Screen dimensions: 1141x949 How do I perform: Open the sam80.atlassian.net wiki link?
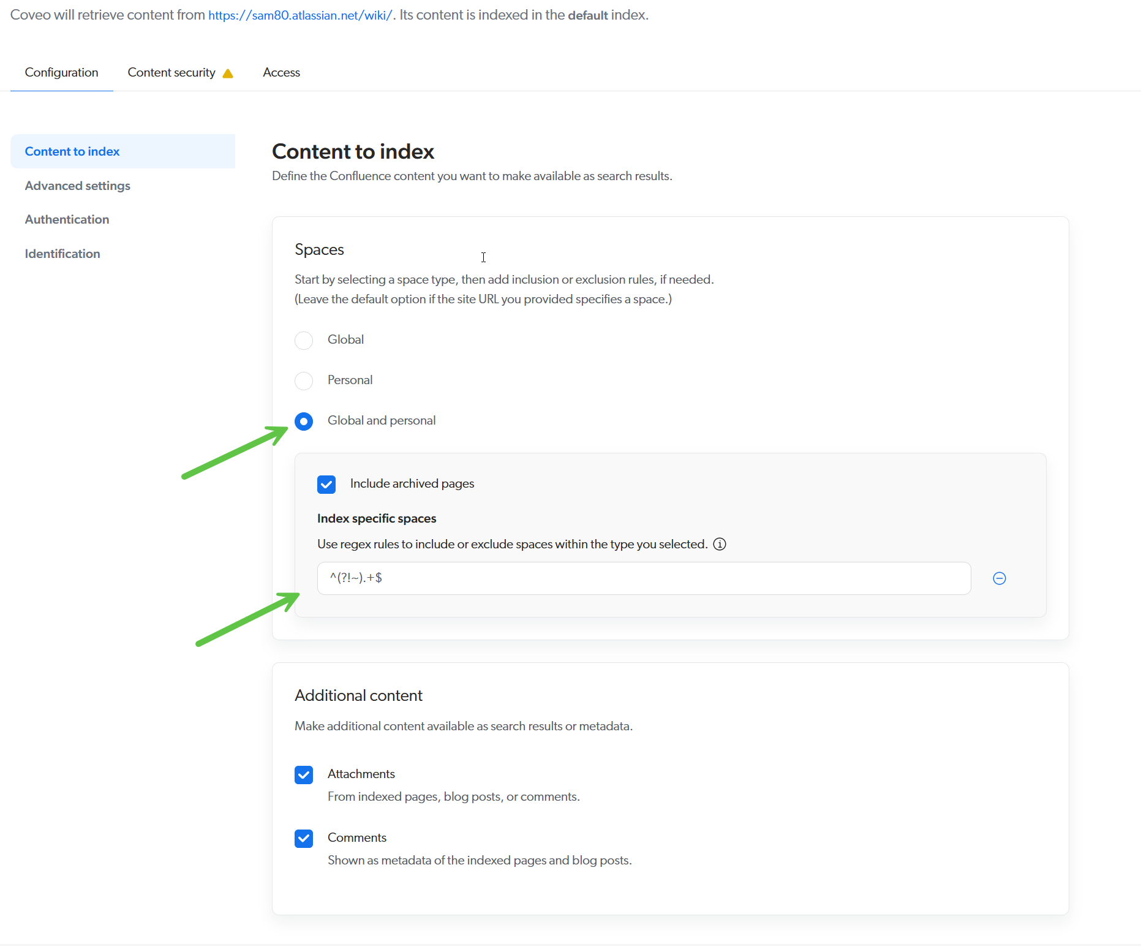pyautogui.click(x=300, y=15)
